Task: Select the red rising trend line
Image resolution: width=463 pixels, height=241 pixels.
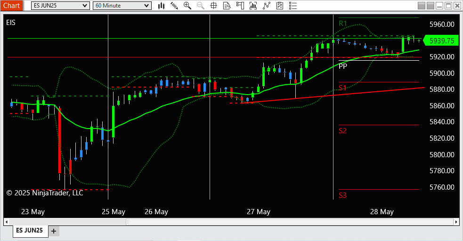Action: (x=332, y=95)
